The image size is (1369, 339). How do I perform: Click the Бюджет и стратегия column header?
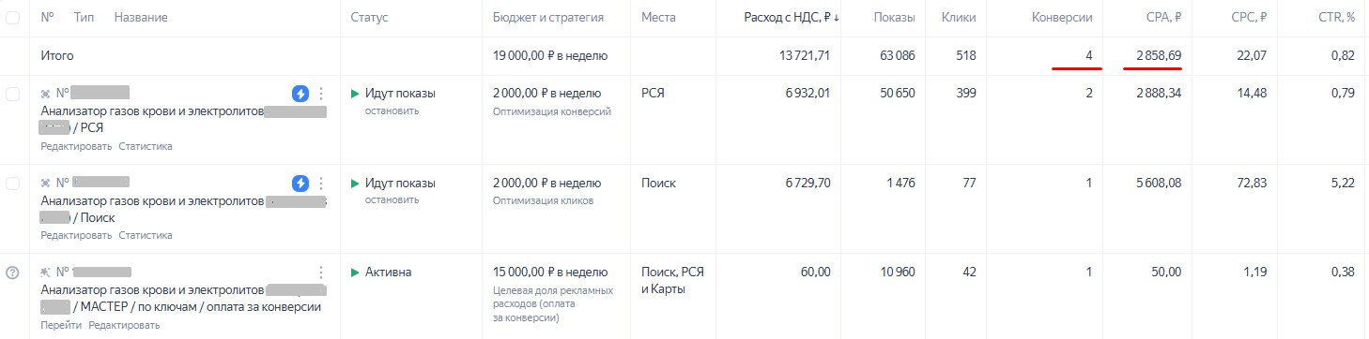click(x=548, y=18)
